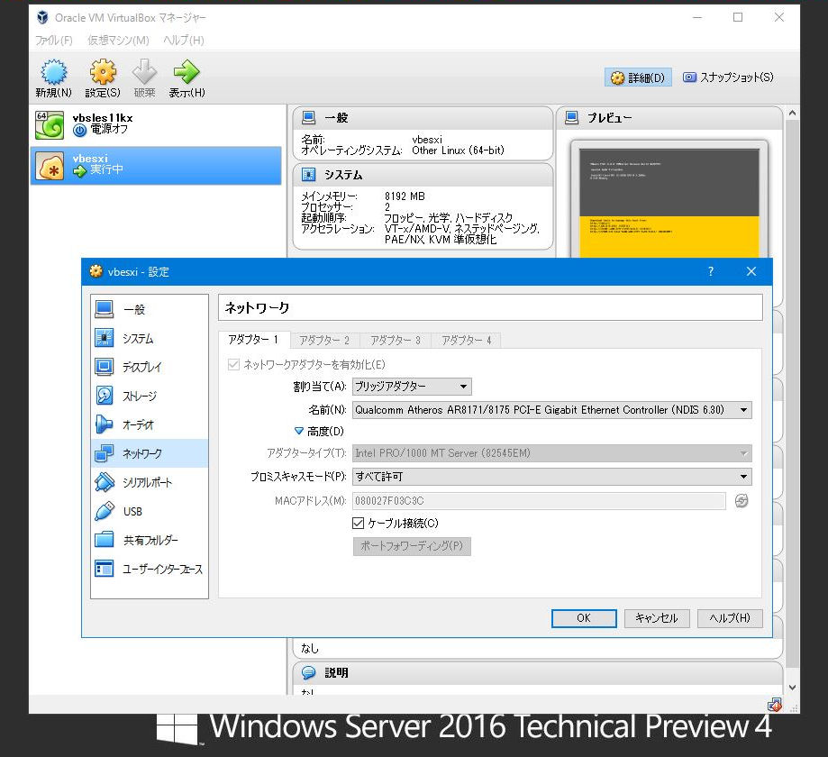Click scroll-down arrow of details pane
Viewport: 828px width, 757px height.
pos(792,688)
